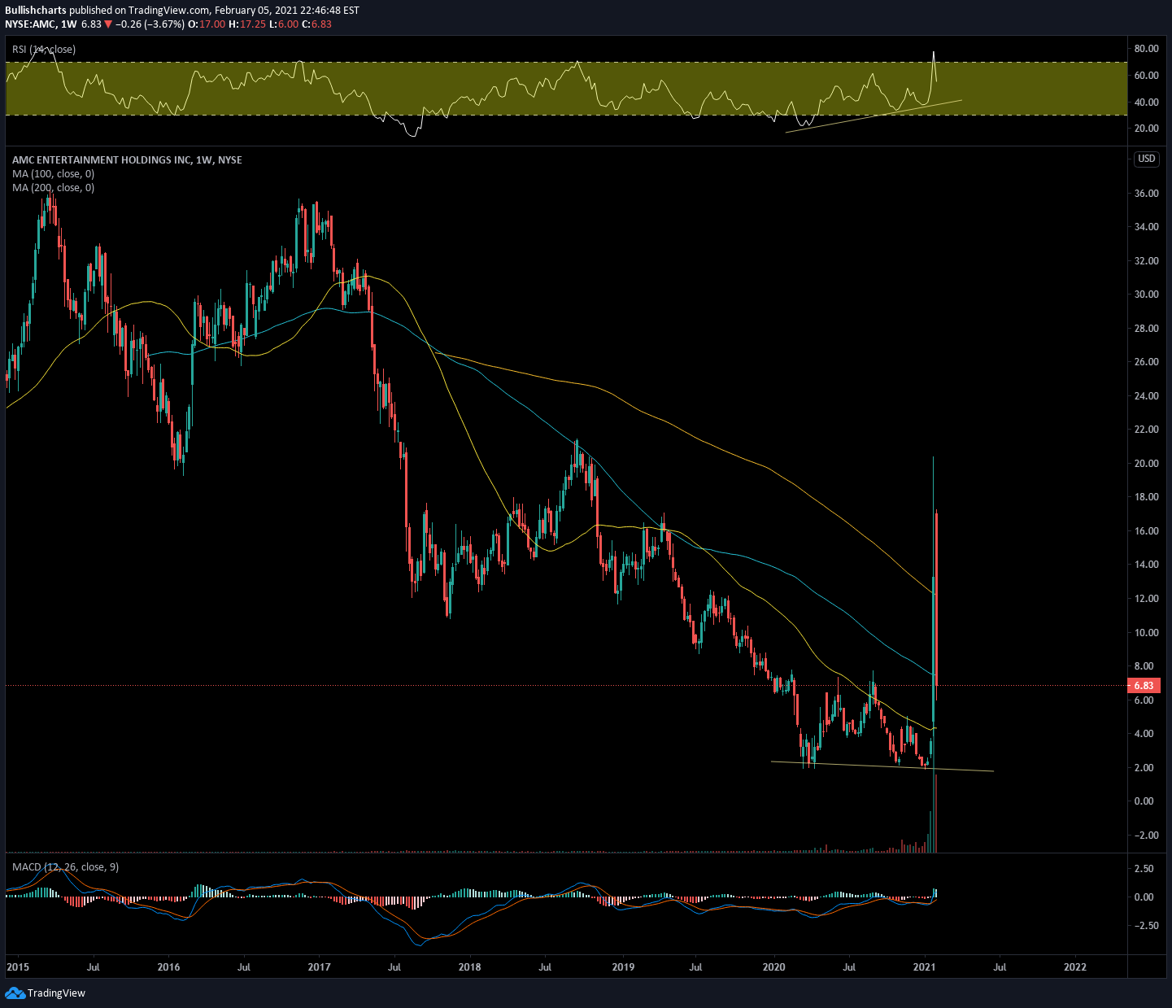Viewport: 1172px width, 1008px height.
Task: Click the 80.00 RSI axis label
Action: coord(1146,49)
